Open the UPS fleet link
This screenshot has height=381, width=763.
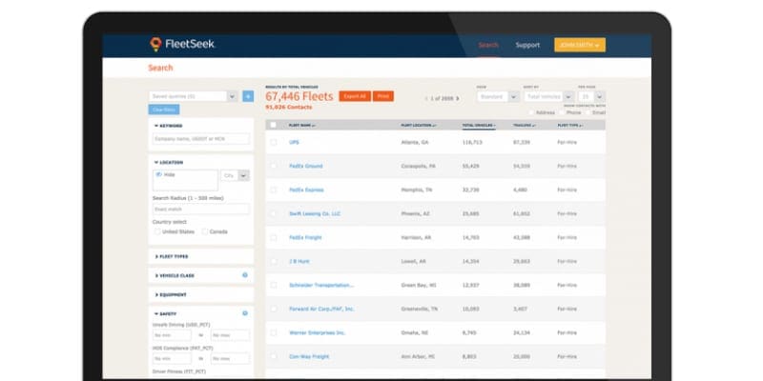(294, 142)
